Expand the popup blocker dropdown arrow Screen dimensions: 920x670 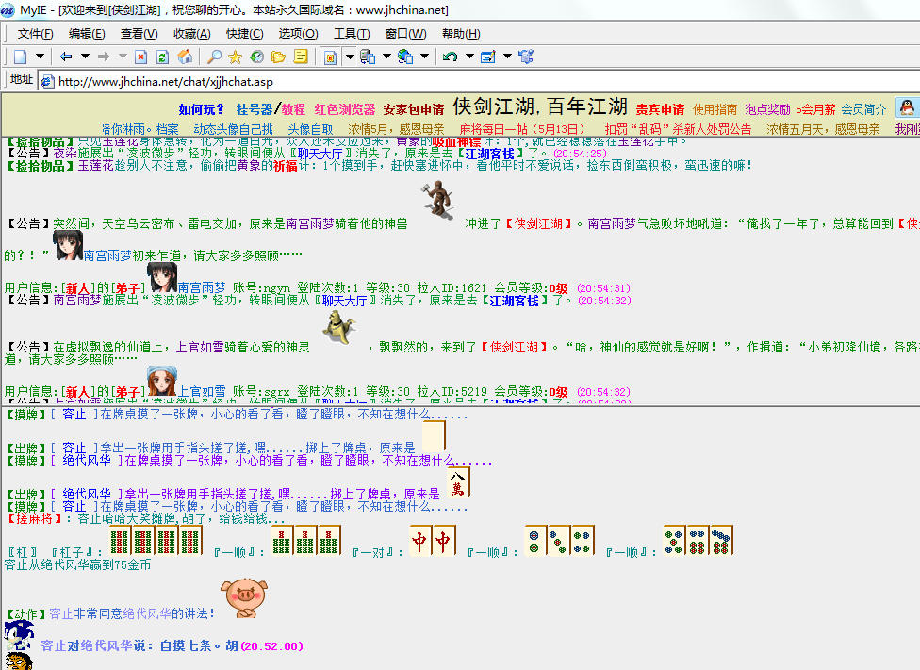coord(350,57)
